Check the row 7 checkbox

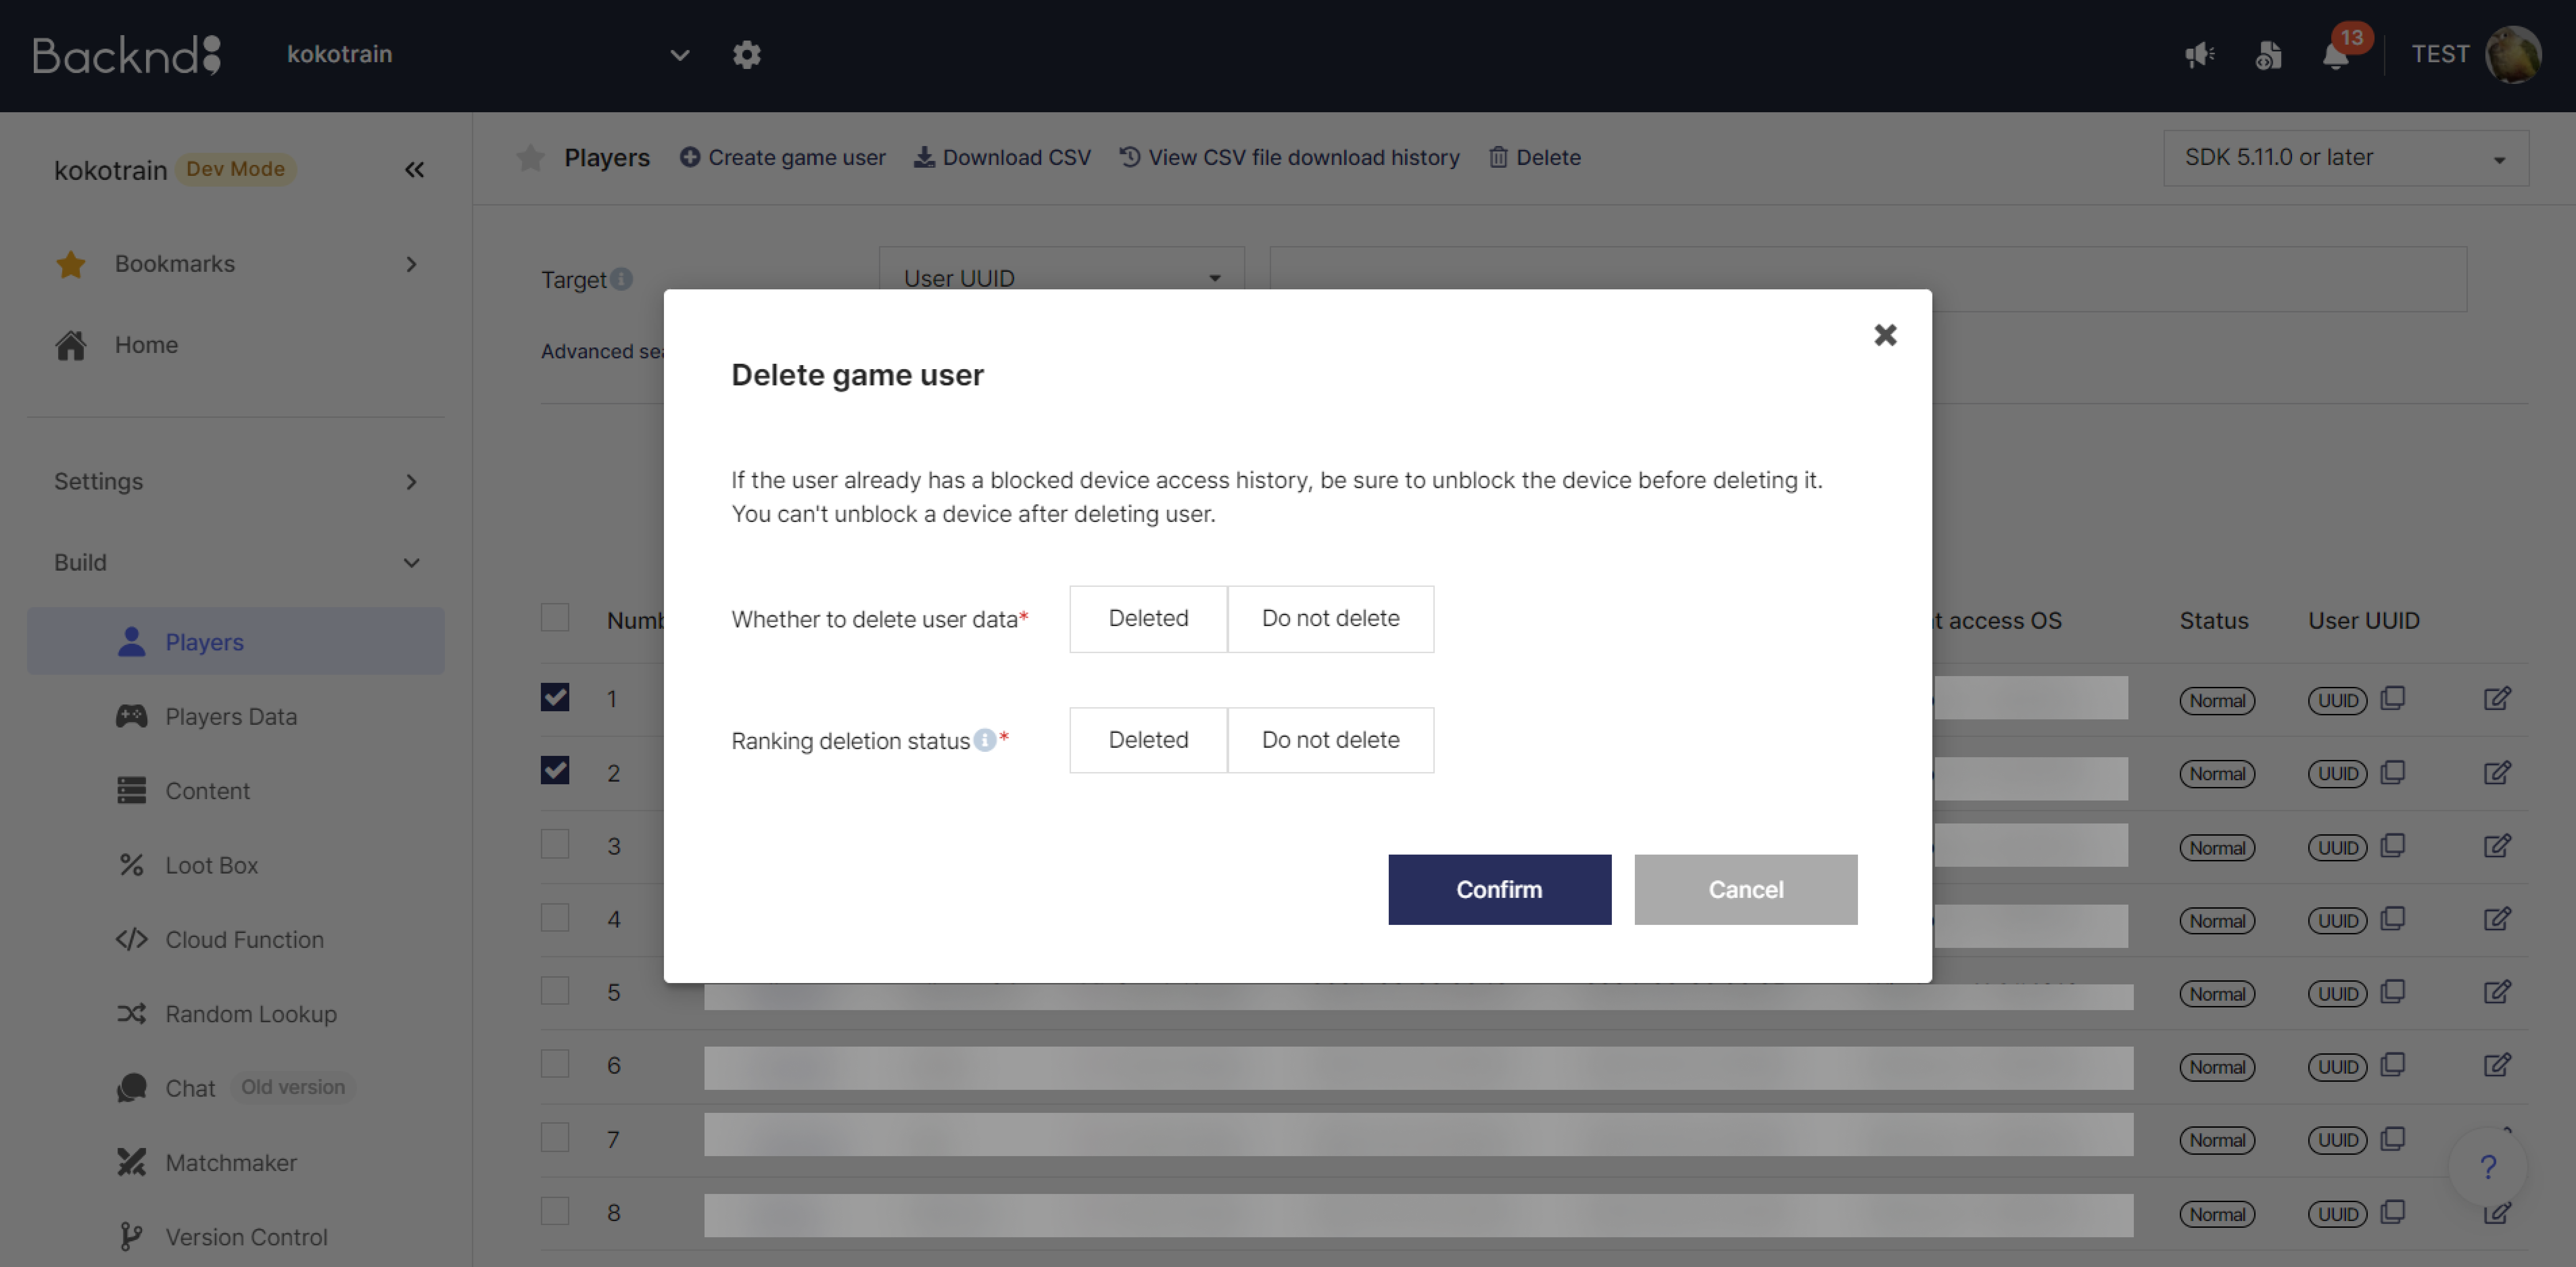pos(555,1137)
